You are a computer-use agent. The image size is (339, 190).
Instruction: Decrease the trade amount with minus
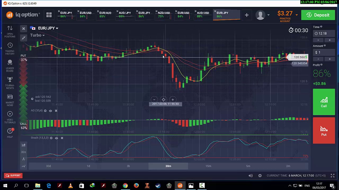(x=318, y=59)
